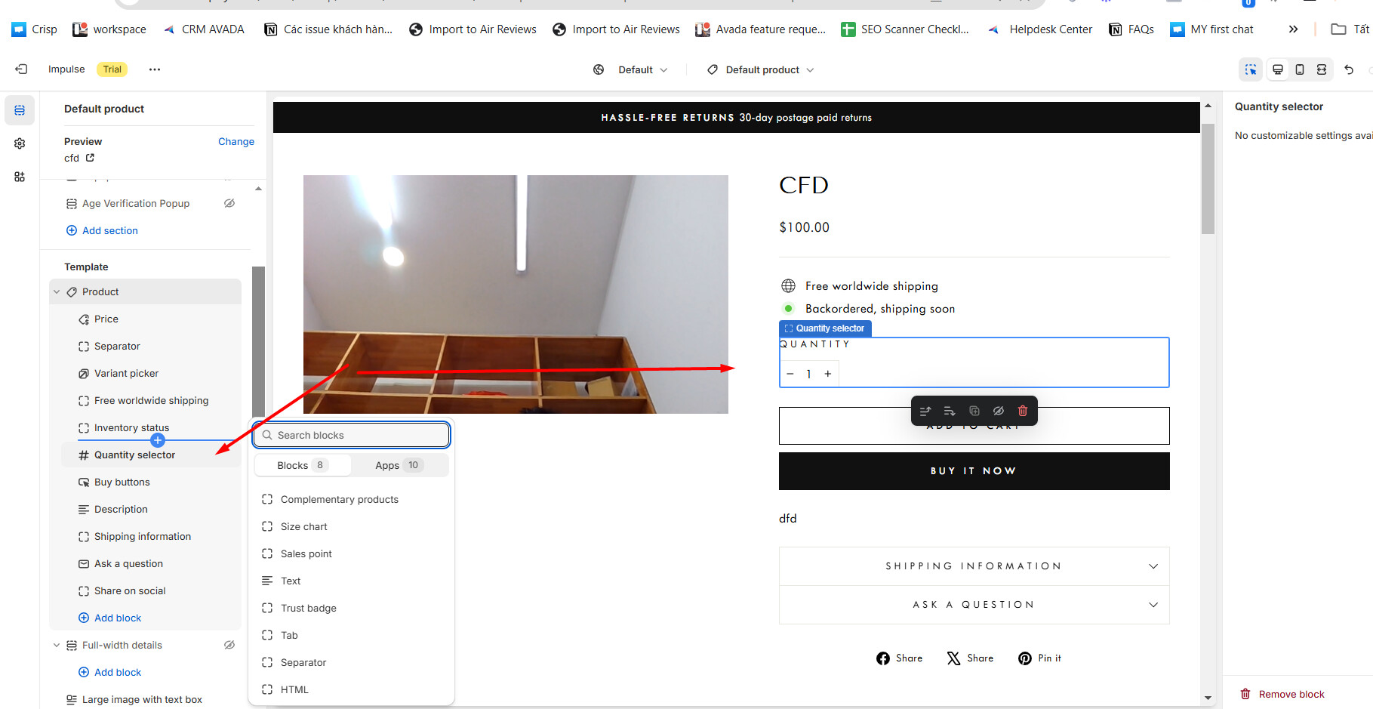Screen dimensions: 1373x709
Task: Open App embeds in left rail
Action: click(x=20, y=177)
